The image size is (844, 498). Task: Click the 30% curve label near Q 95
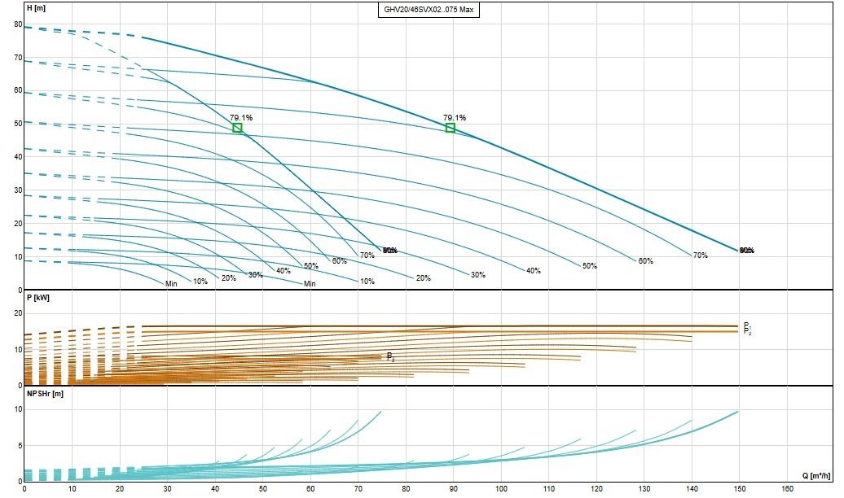[x=478, y=275]
